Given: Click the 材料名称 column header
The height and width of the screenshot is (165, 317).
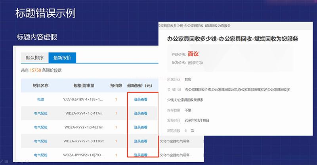Looking at the screenshot, I should pyautogui.click(x=41, y=86).
